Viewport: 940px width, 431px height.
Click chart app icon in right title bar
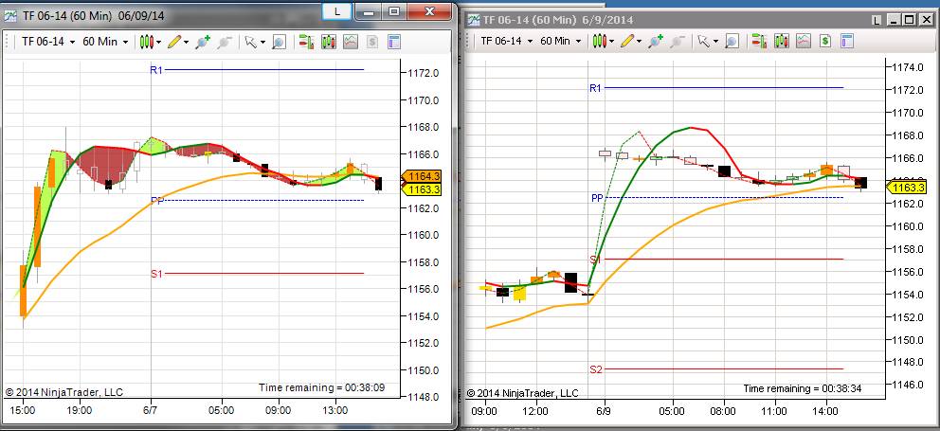tap(474, 19)
